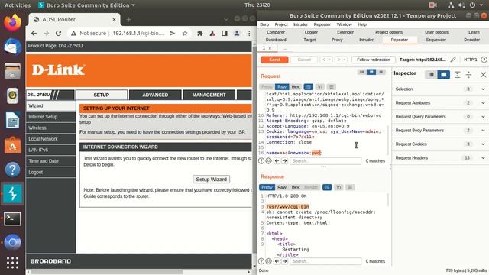489x275 pixels.
Task: Launch Thunderbird mail from the dock
Action: coord(12,47)
